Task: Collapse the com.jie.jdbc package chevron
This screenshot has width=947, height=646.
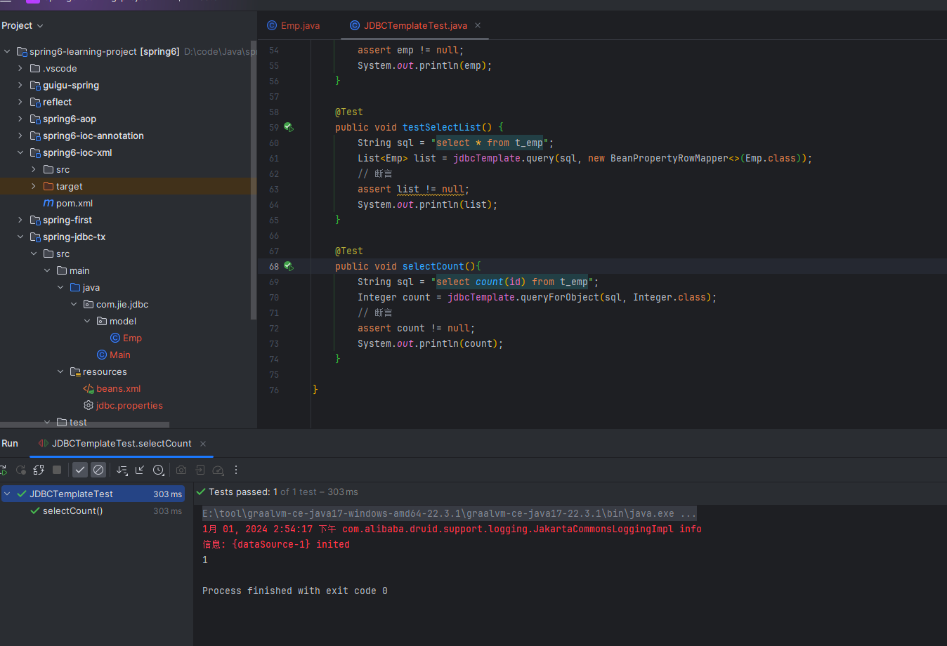Action: coord(74,304)
